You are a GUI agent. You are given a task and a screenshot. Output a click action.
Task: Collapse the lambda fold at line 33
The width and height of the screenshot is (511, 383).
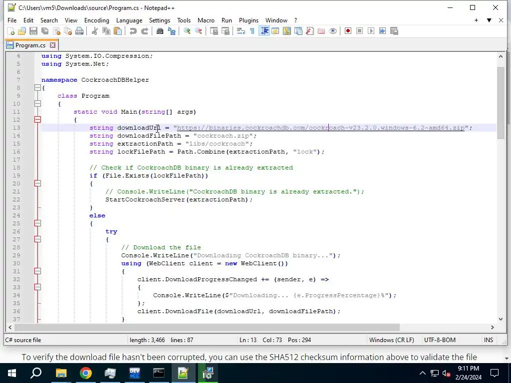pyautogui.click(x=38, y=287)
